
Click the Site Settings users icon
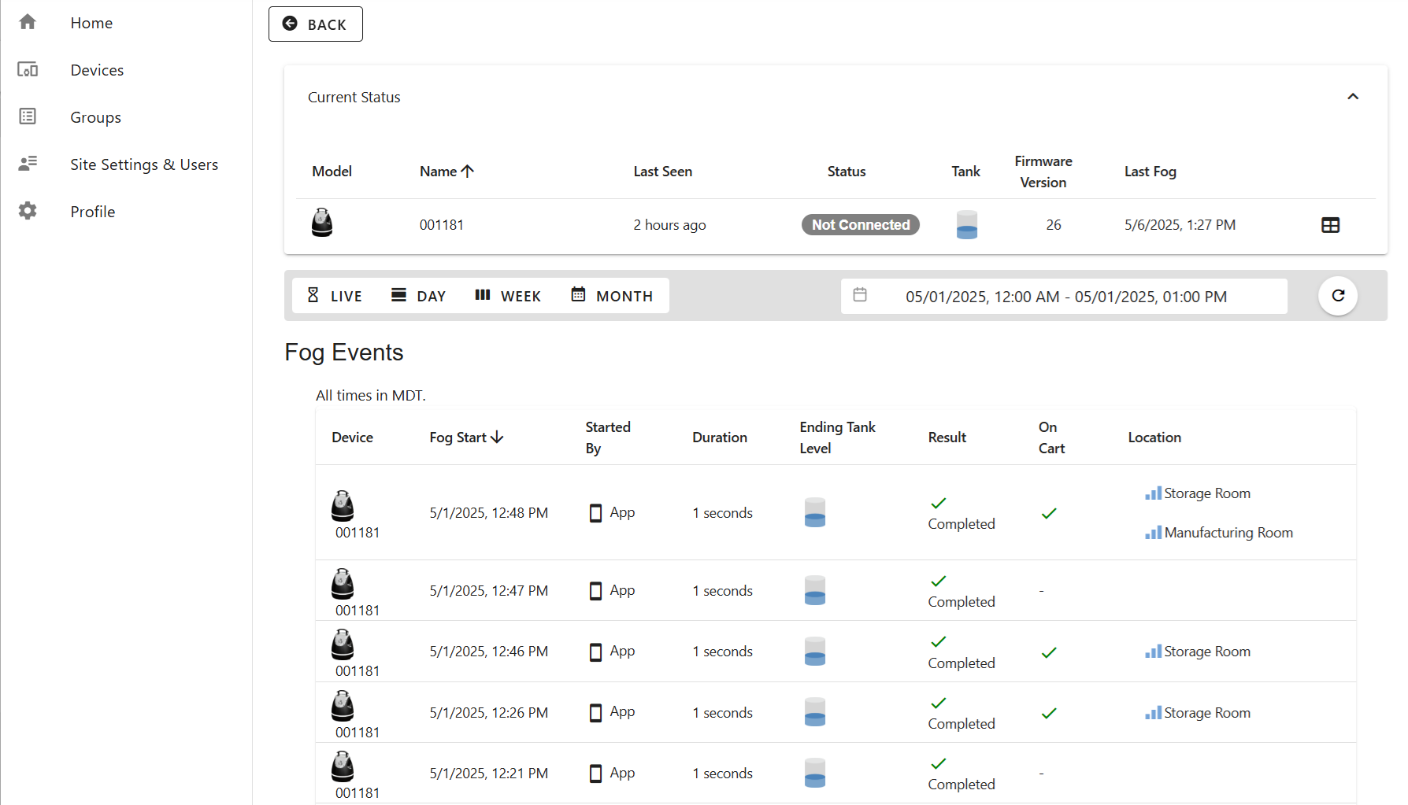click(x=28, y=164)
